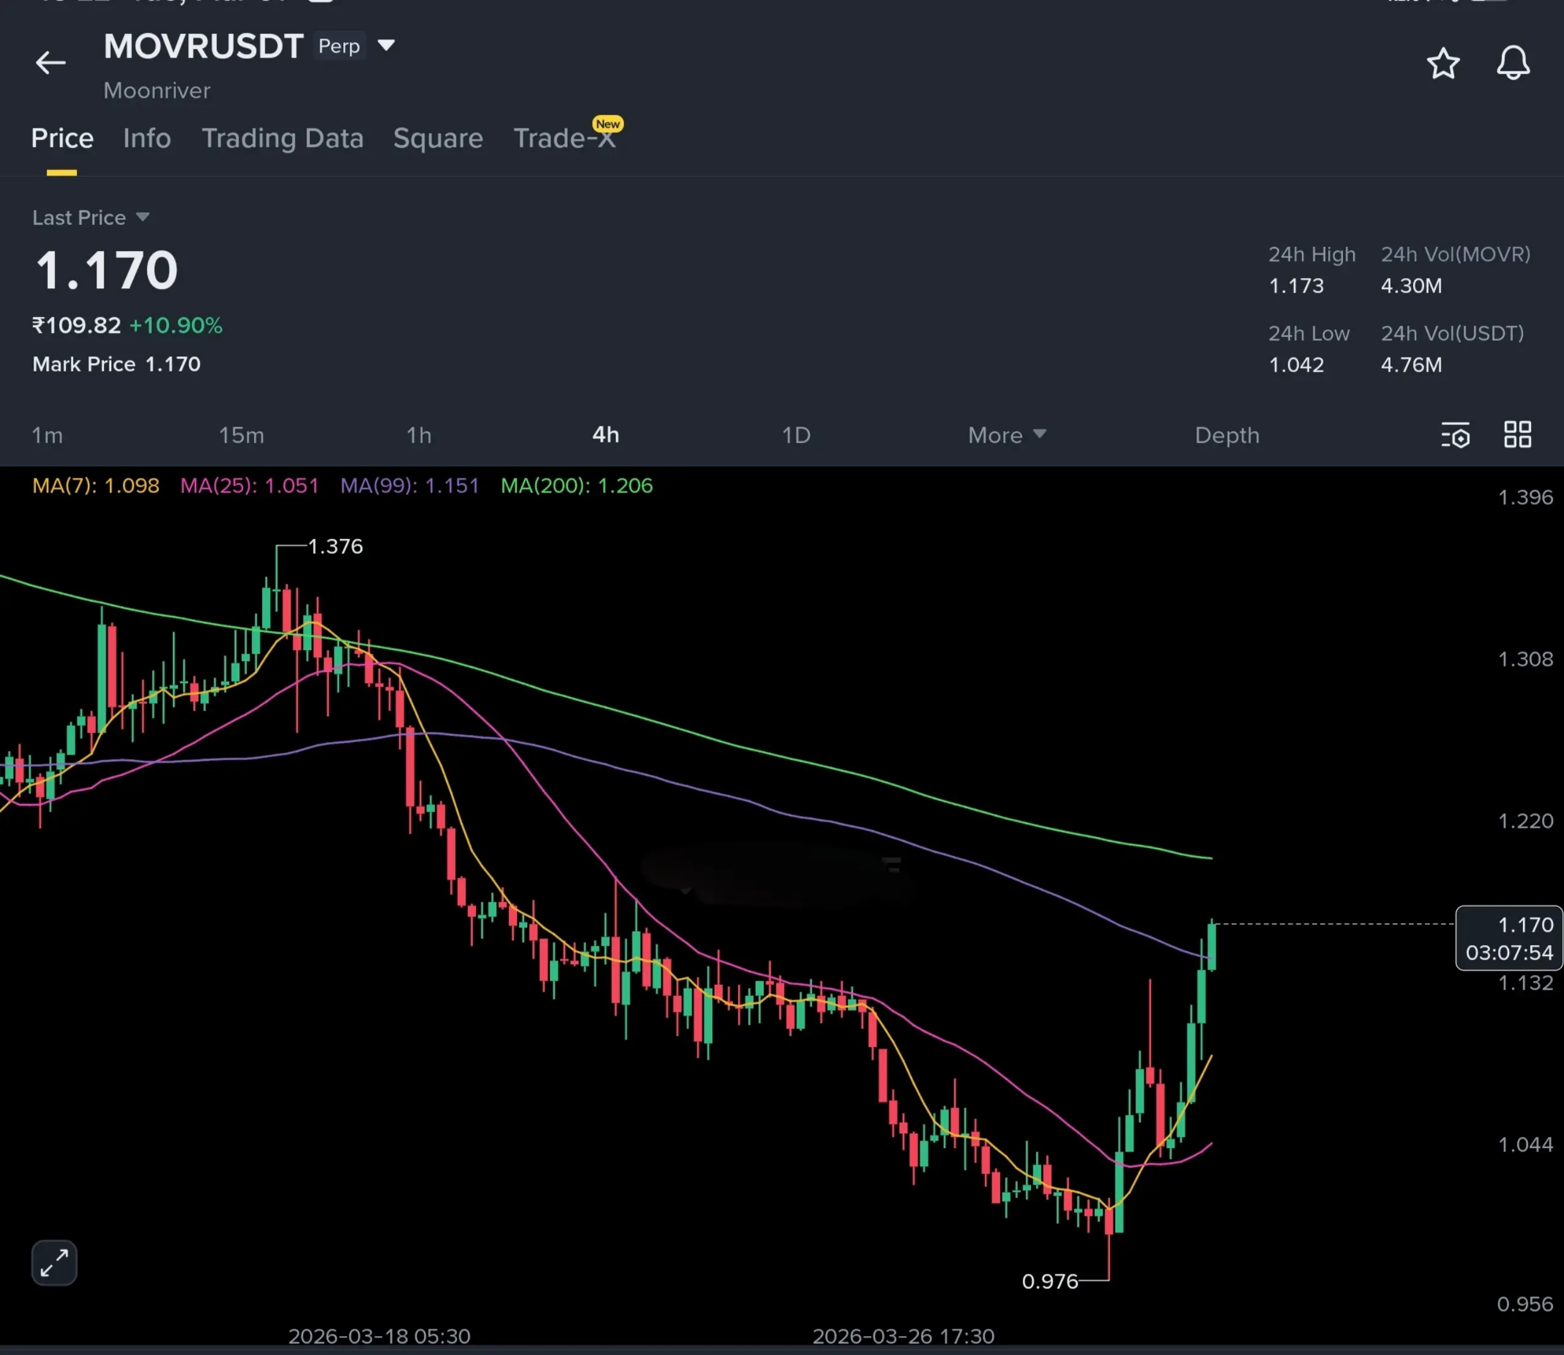Open the Trade-X tab
The height and width of the screenshot is (1355, 1564).
[564, 139]
